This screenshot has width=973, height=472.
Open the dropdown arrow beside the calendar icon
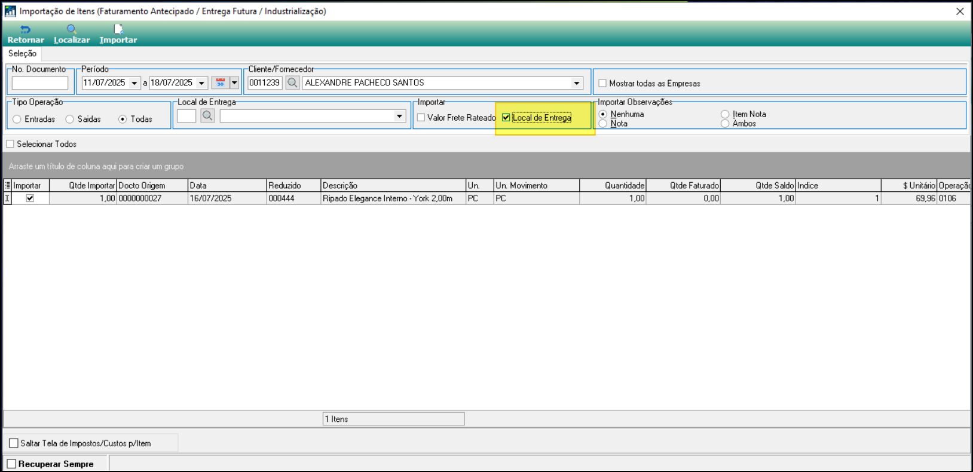(234, 83)
